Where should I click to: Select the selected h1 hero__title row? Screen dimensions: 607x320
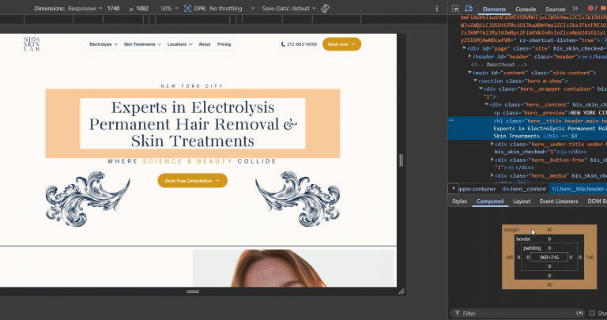pos(527,128)
